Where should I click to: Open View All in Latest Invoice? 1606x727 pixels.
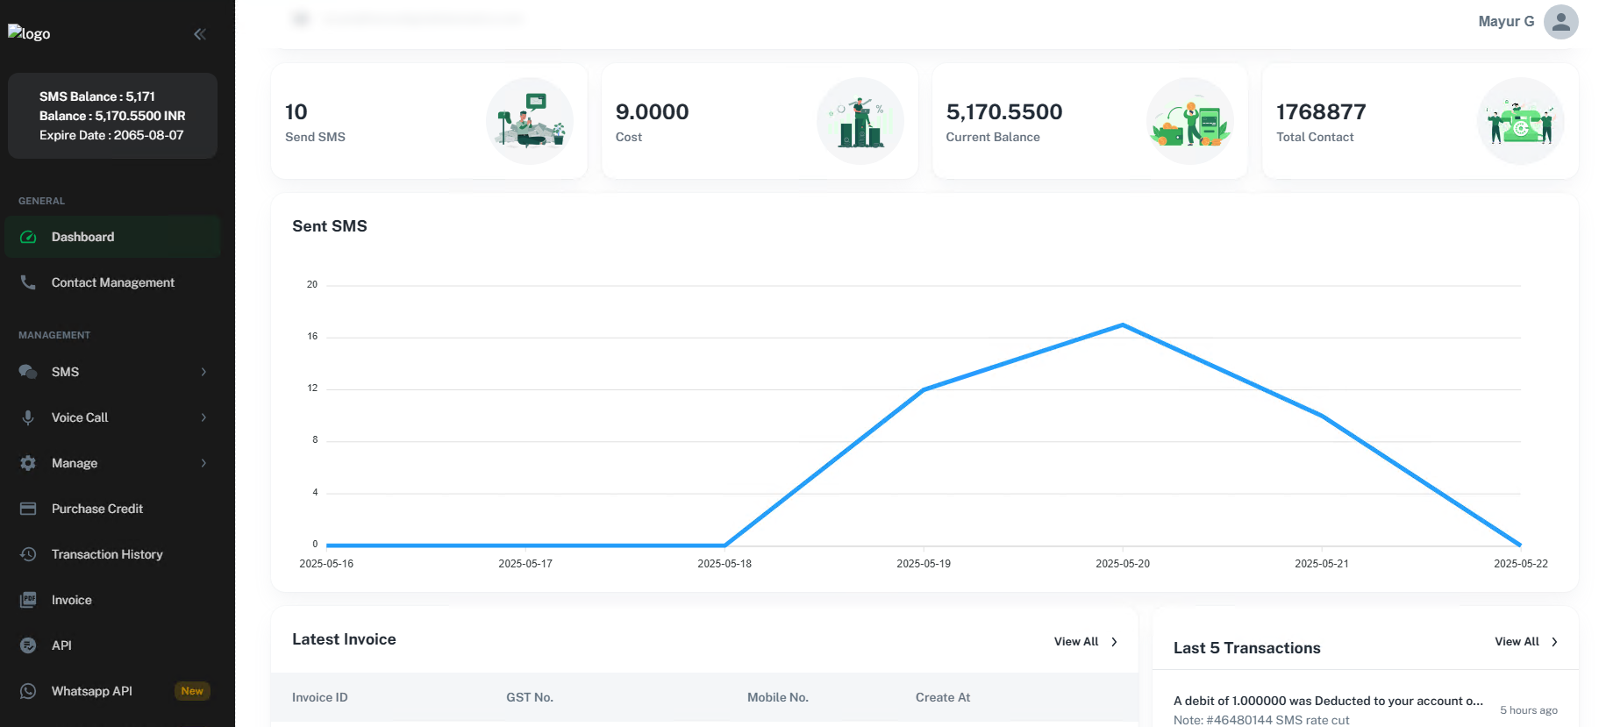1086,642
